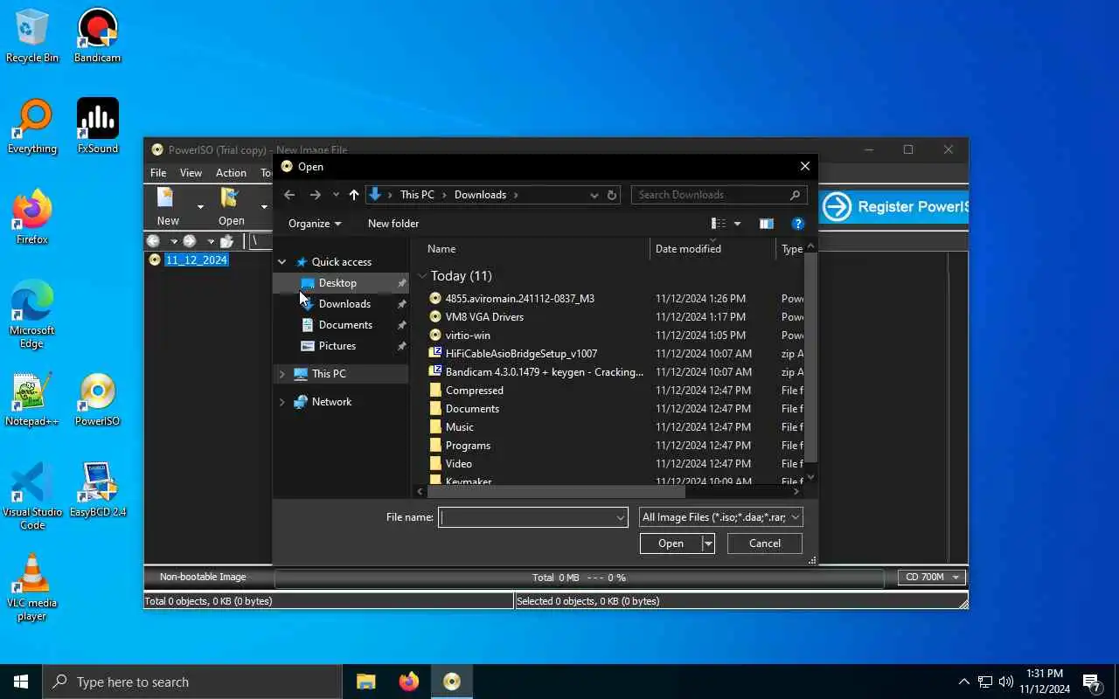1119x699 pixels.
Task: Open File Explorer from the taskbar
Action: [x=365, y=682]
